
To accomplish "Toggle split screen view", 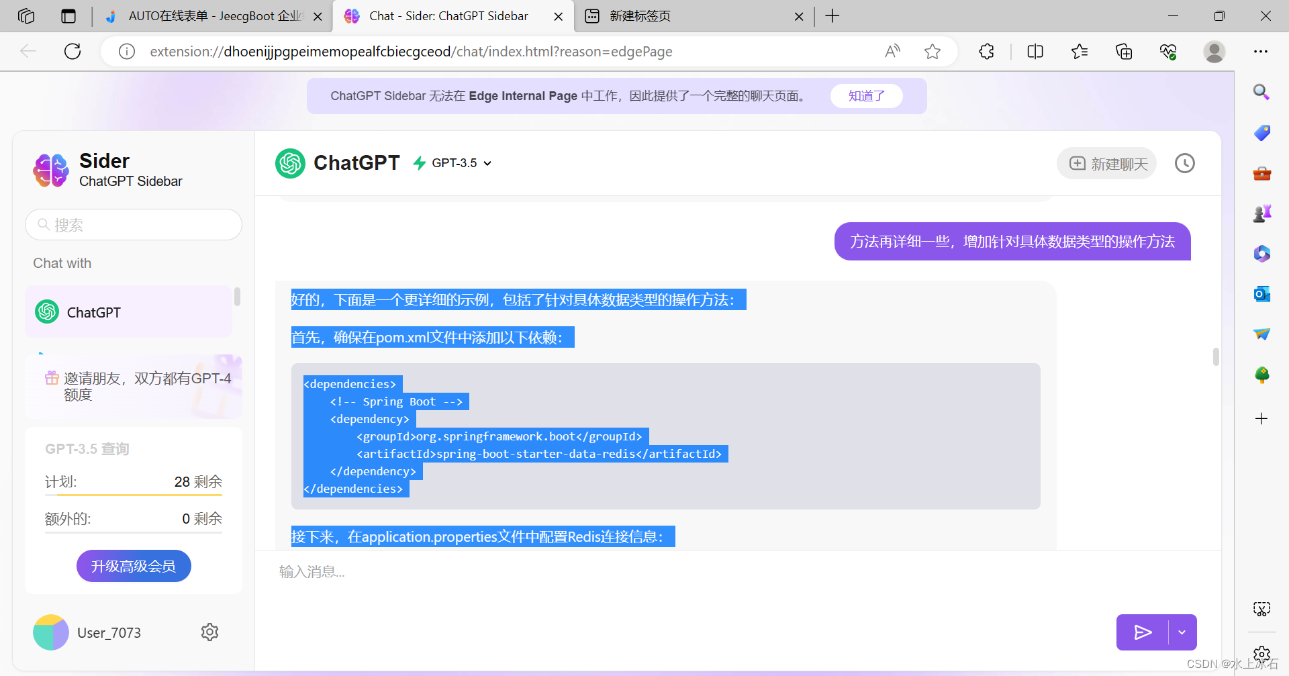I will (x=1035, y=51).
